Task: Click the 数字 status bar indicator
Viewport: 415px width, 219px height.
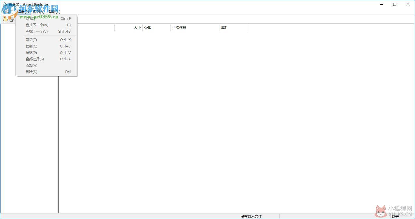Action: 395,216
